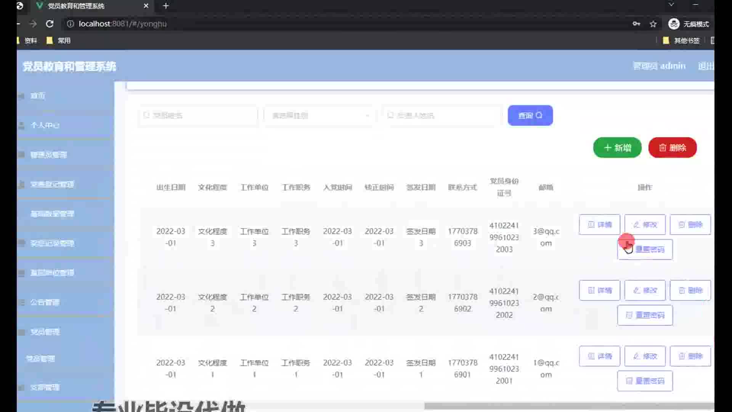Click the third search input field
This screenshot has height=412, width=732.
[442, 115]
